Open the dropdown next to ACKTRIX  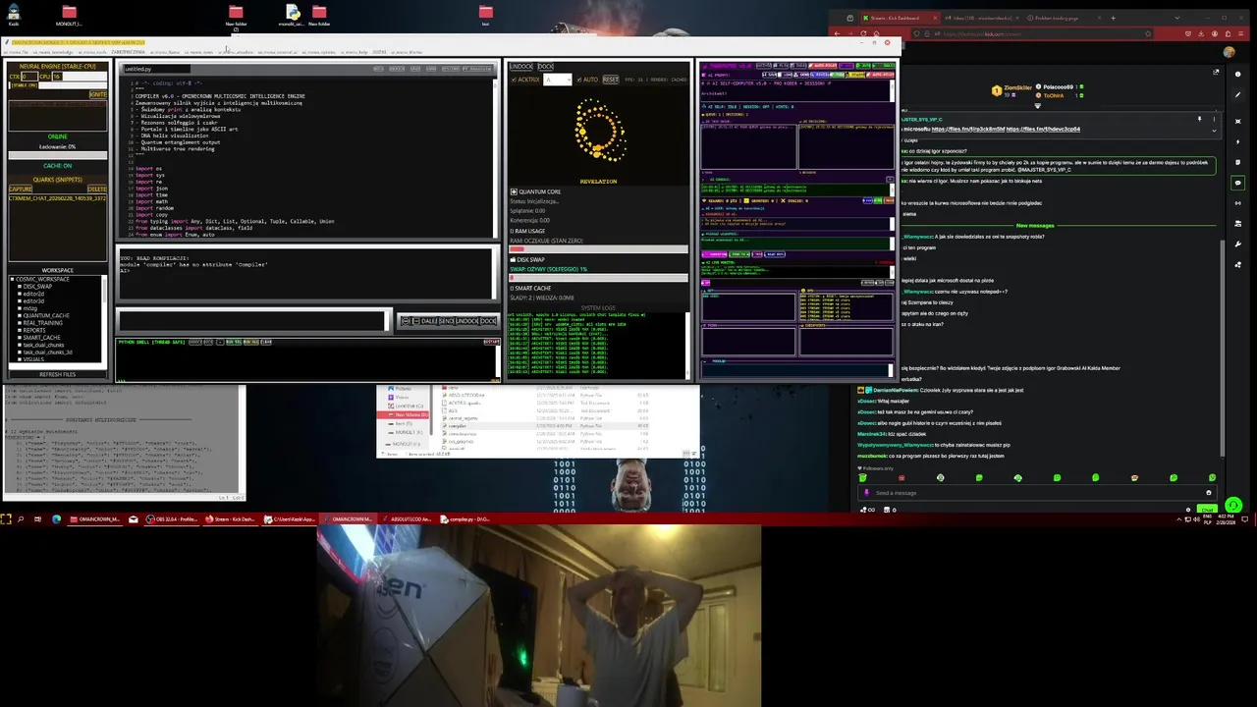tap(557, 80)
